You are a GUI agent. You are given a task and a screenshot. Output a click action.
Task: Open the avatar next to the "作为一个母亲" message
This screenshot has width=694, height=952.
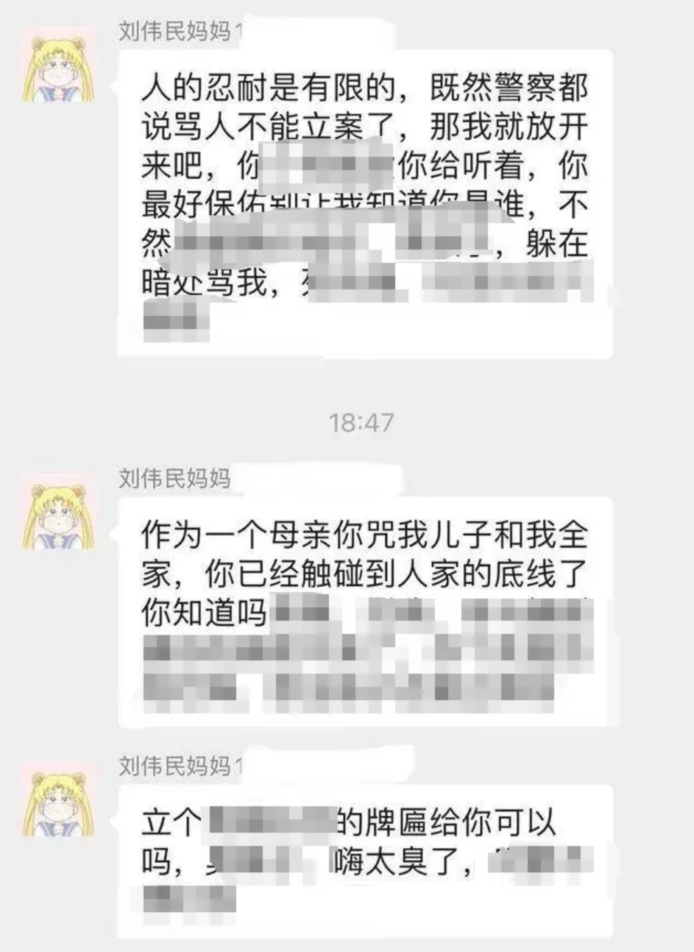[x=59, y=513]
